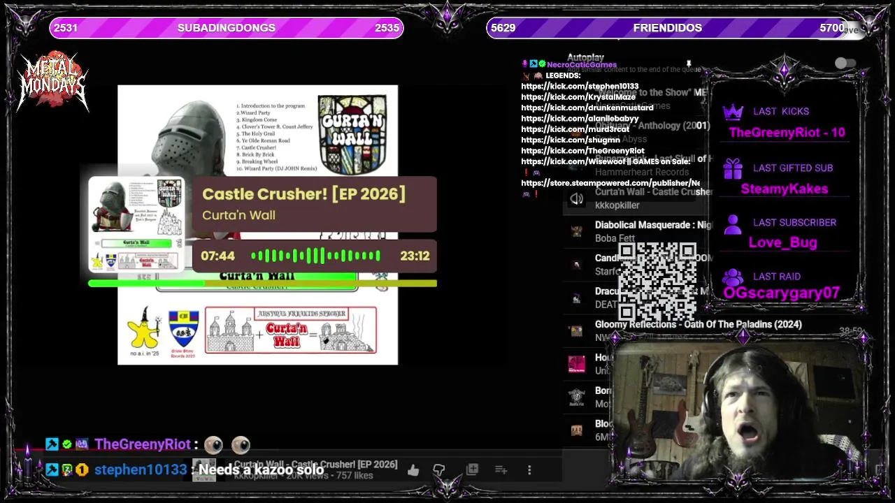Click the TheGreenyRiot chat username
The width and height of the screenshot is (895, 503).
pos(143,444)
